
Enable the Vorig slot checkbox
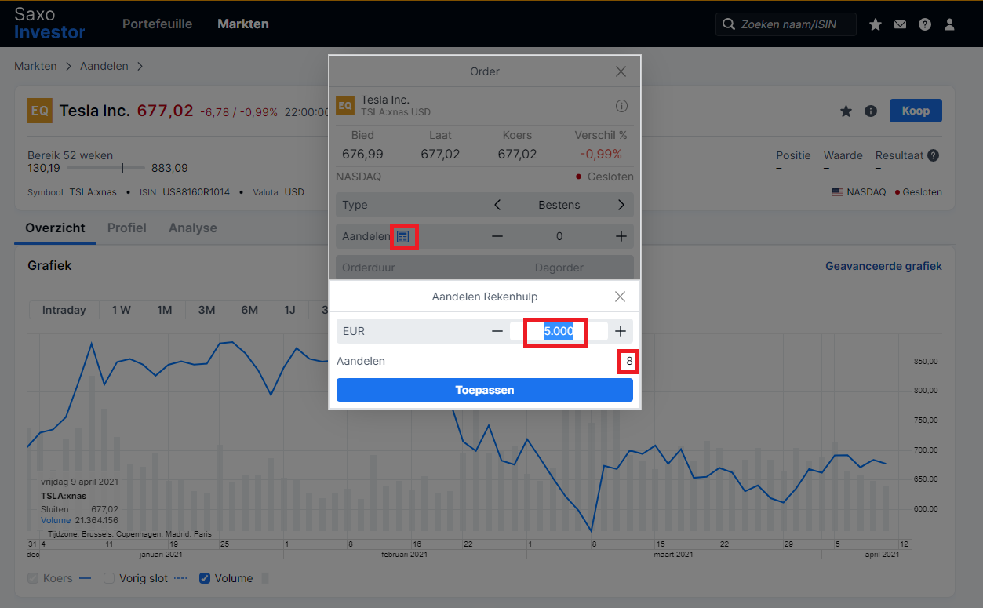coord(109,578)
